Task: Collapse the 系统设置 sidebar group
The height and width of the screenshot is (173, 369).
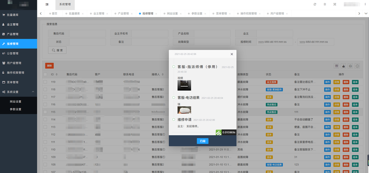Action: pyautogui.click(x=18, y=92)
